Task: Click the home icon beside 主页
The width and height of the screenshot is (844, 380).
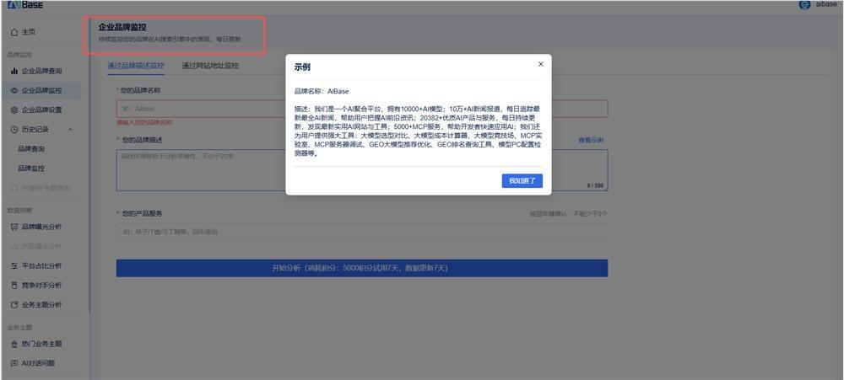Action: click(14, 32)
